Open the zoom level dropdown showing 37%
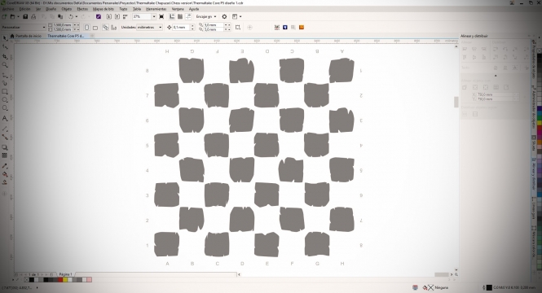Viewport: 542px width, 293px height. (x=144, y=16)
